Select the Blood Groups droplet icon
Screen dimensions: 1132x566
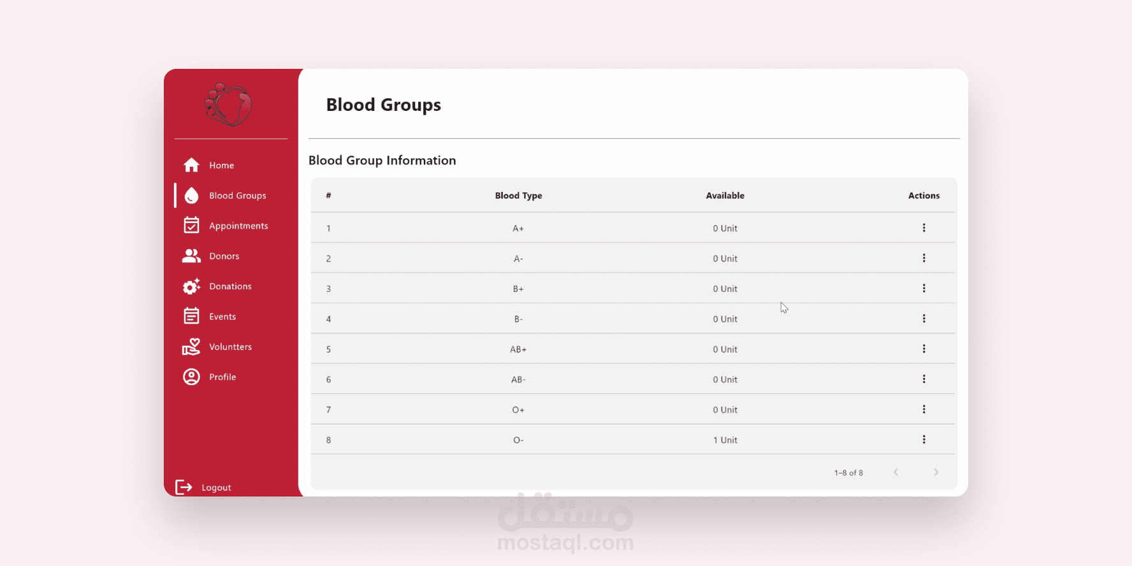[x=191, y=196]
